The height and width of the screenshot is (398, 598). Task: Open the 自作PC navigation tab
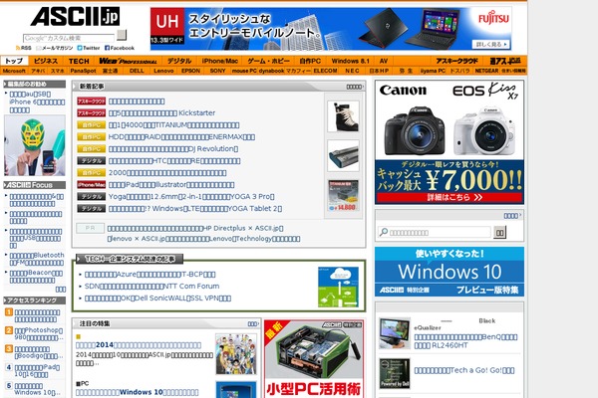click(x=310, y=61)
